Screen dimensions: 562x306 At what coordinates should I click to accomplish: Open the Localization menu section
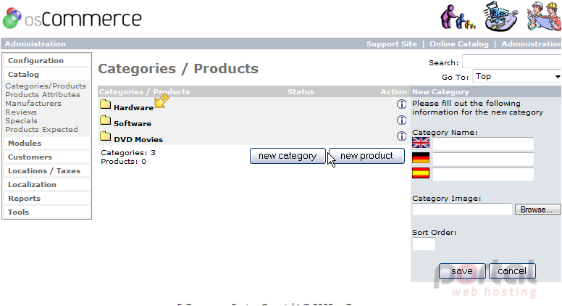coord(33,185)
